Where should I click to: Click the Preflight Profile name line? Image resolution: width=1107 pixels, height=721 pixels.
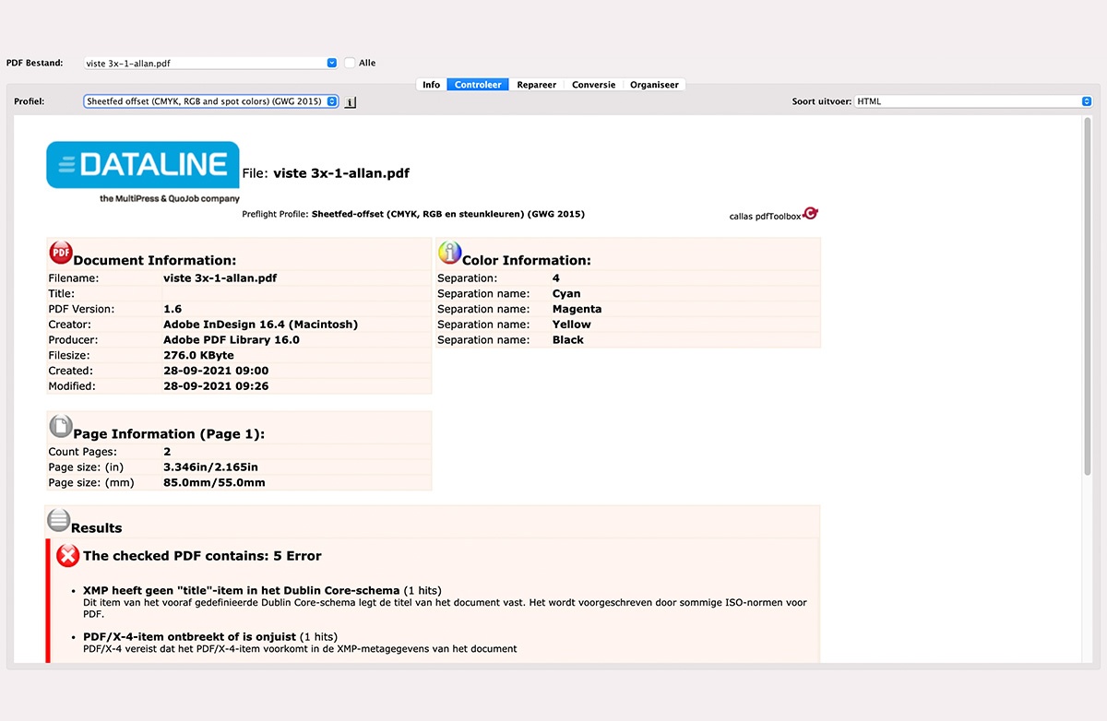413,214
